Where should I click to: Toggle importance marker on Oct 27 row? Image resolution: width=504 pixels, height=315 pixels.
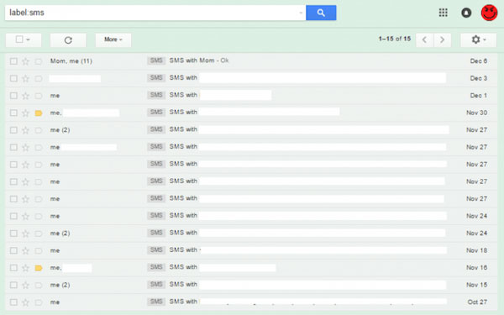[39, 302]
